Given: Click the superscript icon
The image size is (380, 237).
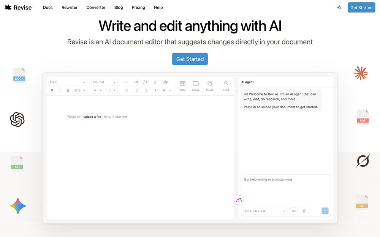Looking at the screenshot, I should pos(155,82).
